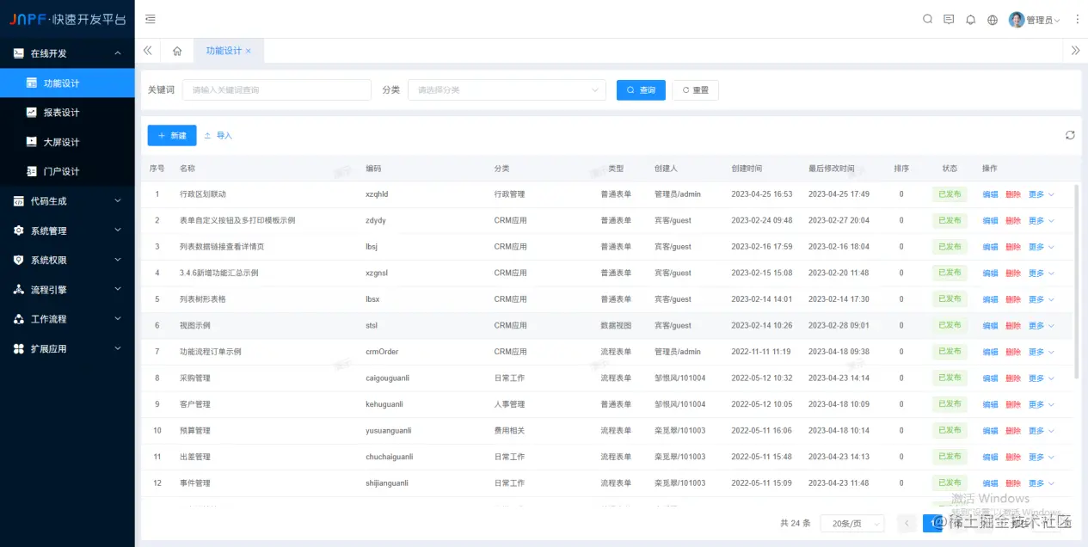Collapse the sidebar using the hamburger icon
Viewport: 1088px width, 547px height.
coord(151,19)
